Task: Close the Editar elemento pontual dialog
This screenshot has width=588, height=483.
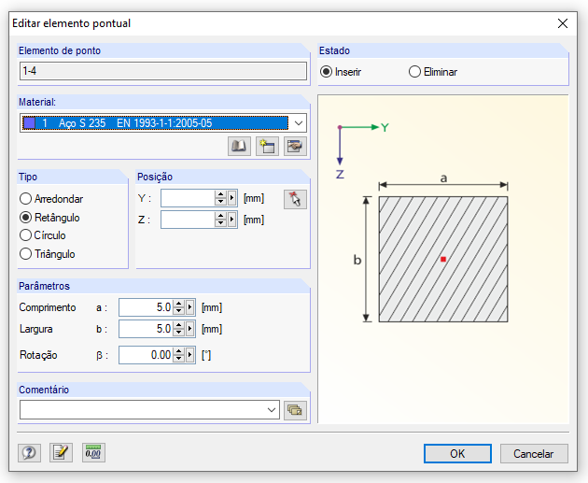Action: 563,23
